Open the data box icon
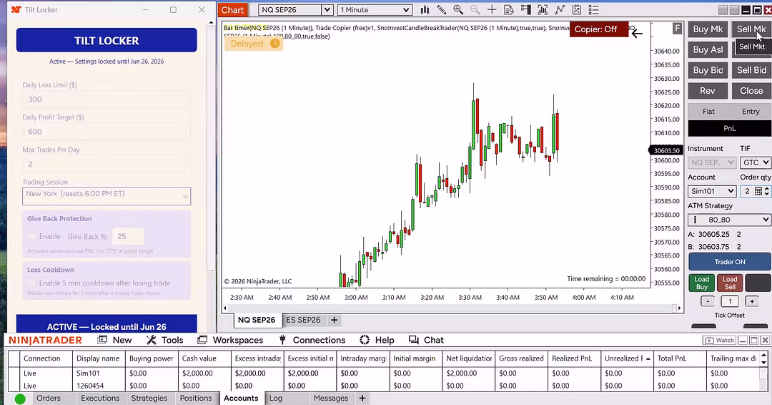The height and width of the screenshot is (405, 772). point(509,10)
